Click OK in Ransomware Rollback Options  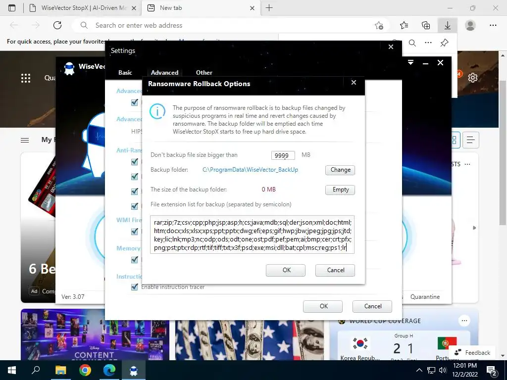(286, 270)
